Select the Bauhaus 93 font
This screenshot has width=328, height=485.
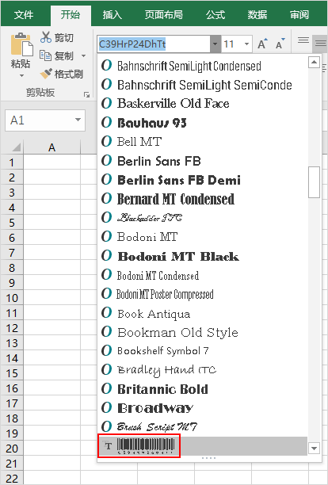coord(203,123)
